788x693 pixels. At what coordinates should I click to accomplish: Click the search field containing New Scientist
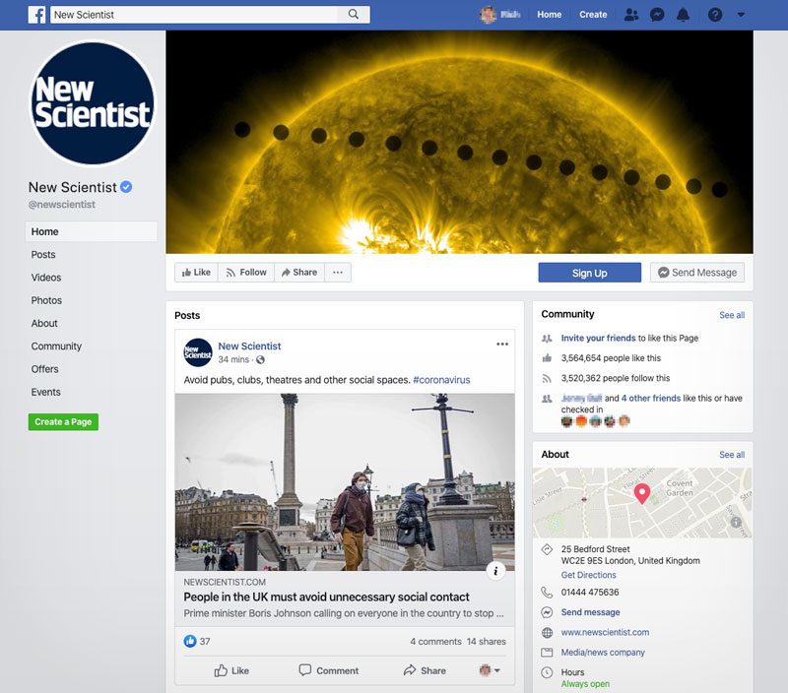click(x=196, y=15)
